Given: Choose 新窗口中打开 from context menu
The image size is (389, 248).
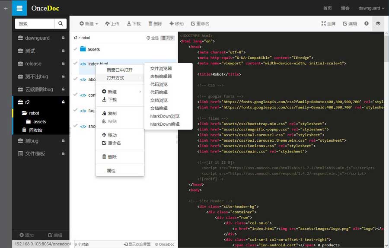Looking at the screenshot, I should click(x=120, y=70).
